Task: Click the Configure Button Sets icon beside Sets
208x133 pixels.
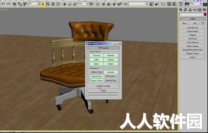Action: [x=202, y=23]
